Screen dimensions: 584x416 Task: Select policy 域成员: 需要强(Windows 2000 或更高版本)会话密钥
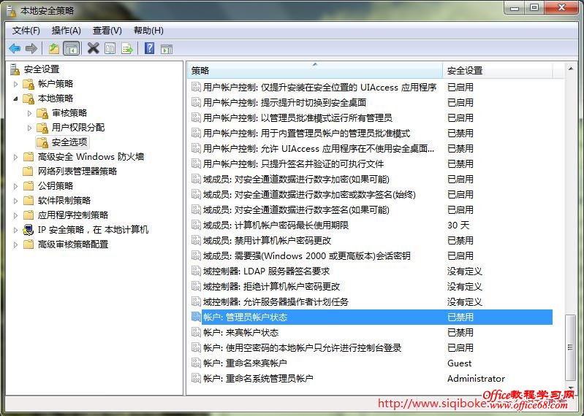[x=306, y=255]
